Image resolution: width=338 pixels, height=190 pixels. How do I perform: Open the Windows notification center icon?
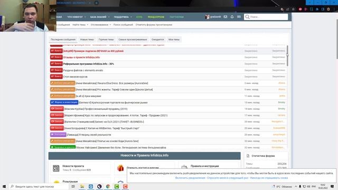point(332,186)
